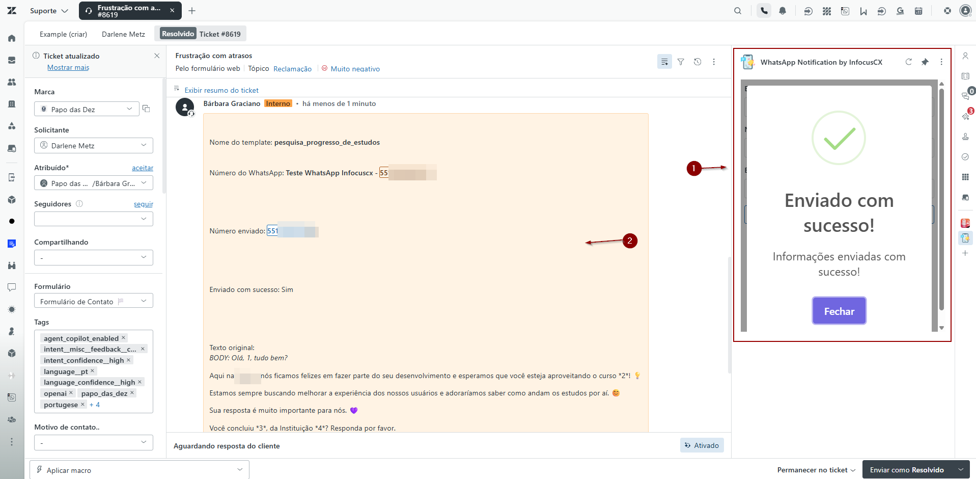The width and height of the screenshot is (976, 479).
Task: Open the Home icon in left sidebar
Action: [12, 38]
